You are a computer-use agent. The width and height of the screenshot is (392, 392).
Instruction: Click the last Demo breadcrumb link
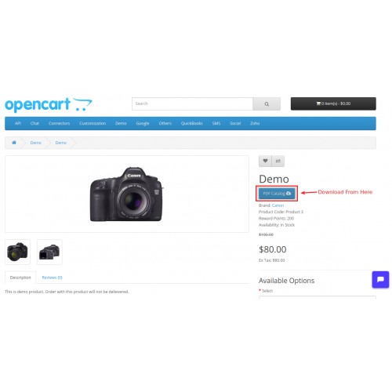(x=61, y=143)
